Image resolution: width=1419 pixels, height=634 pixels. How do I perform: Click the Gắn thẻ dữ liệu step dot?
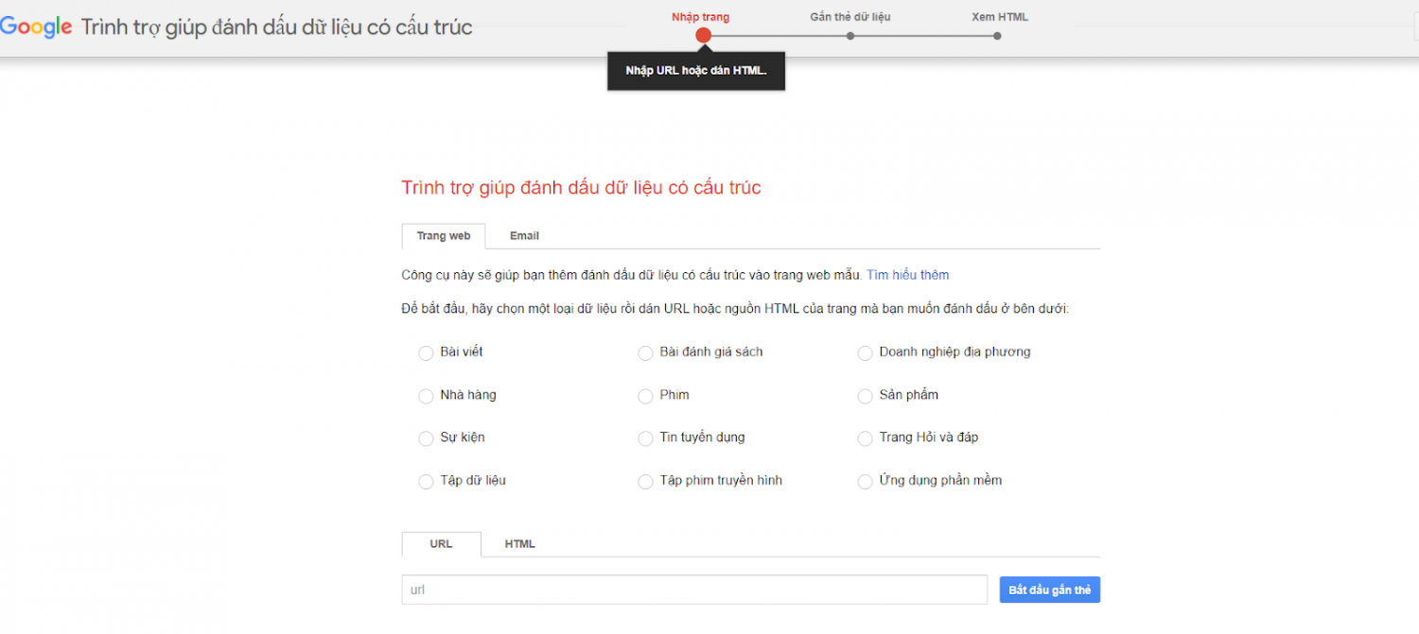[850, 36]
